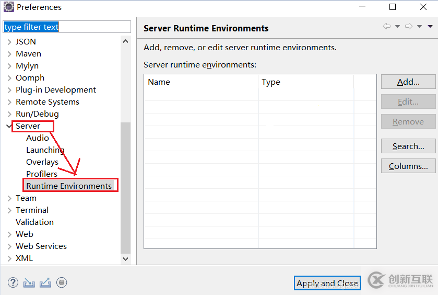The width and height of the screenshot is (438, 295).
Task: Expand the Maven tree node
Action: point(9,54)
